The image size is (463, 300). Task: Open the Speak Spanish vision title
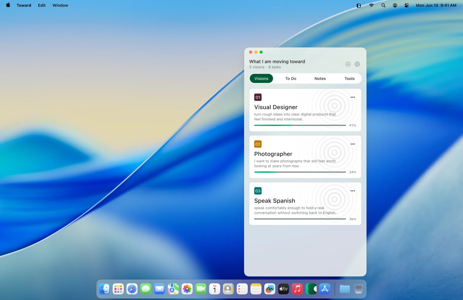[275, 201]
